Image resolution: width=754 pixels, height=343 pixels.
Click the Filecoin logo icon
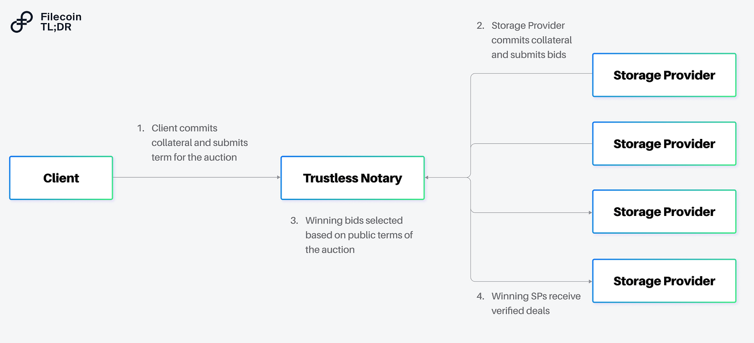(22, 22)
